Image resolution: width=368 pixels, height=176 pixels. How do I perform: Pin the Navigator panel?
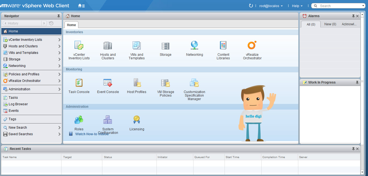click(x=59, y=16)
